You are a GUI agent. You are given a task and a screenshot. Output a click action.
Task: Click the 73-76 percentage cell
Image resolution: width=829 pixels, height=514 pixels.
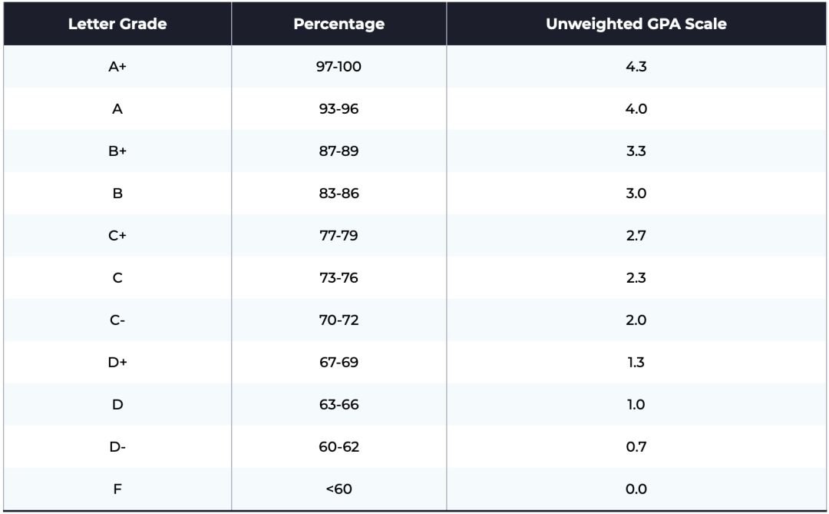coord(339,278)
